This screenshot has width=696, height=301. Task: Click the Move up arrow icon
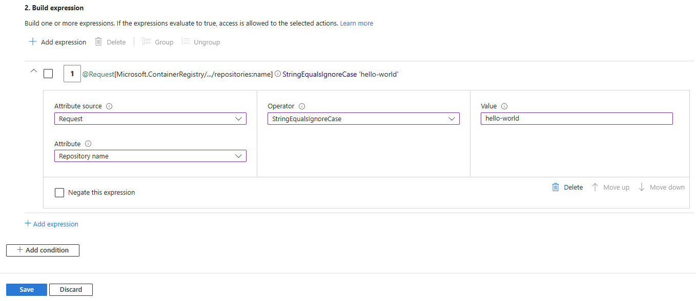tap(595, 187)
